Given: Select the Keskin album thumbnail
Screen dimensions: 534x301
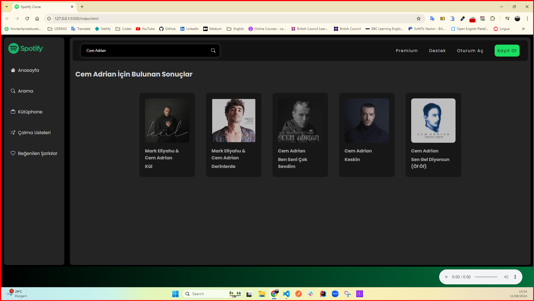Looking at the screenshot, I should pyautogui.click(x=367, y=121).
